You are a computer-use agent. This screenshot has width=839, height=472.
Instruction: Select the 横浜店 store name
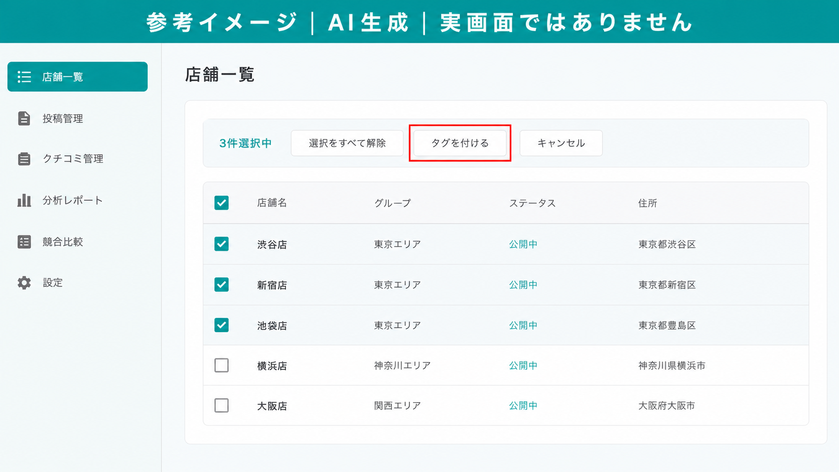click(x=272, y=366)
